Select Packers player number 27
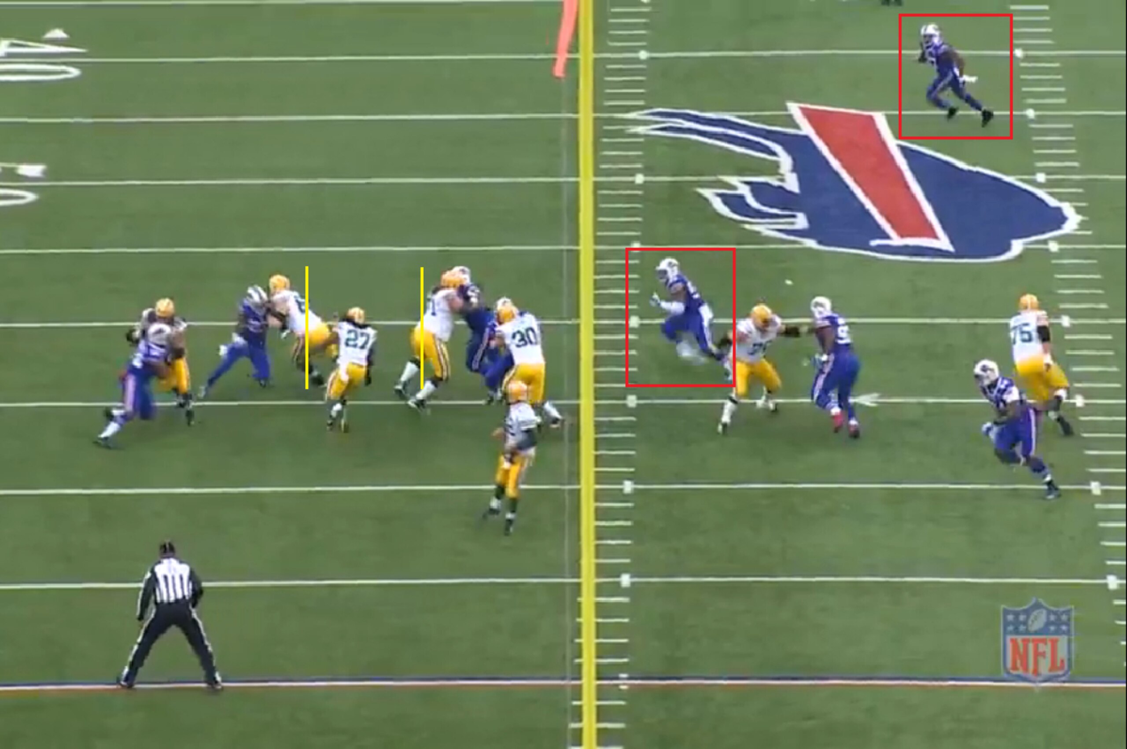Viewport: 1127px width, 749px height. (352, 369)
